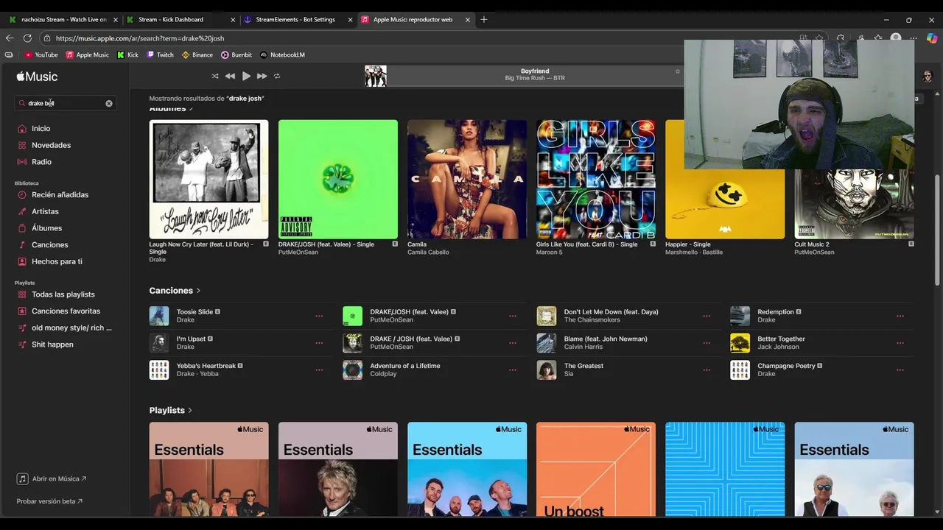Open Calvin Harris artist link
The width and height of the screenshot is (943, 530).
click(583, 347)
